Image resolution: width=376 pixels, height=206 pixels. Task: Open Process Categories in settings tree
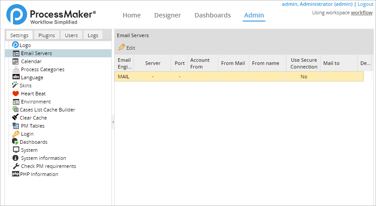(43, 69)
